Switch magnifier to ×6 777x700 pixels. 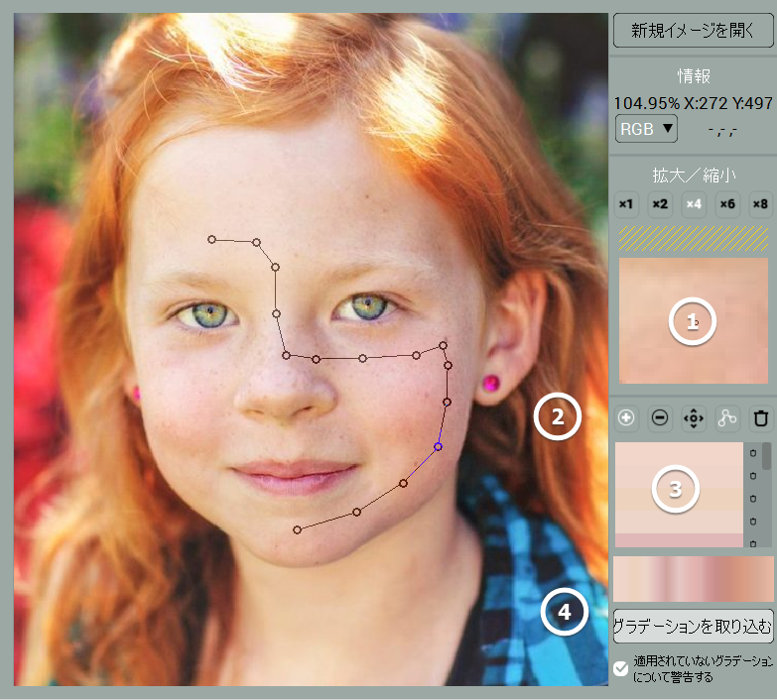[x=727, y=204]
